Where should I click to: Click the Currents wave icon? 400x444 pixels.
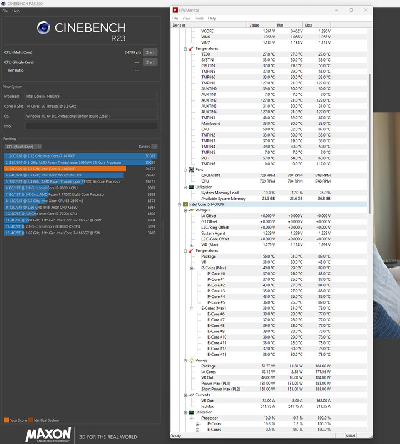coord(191,395)
